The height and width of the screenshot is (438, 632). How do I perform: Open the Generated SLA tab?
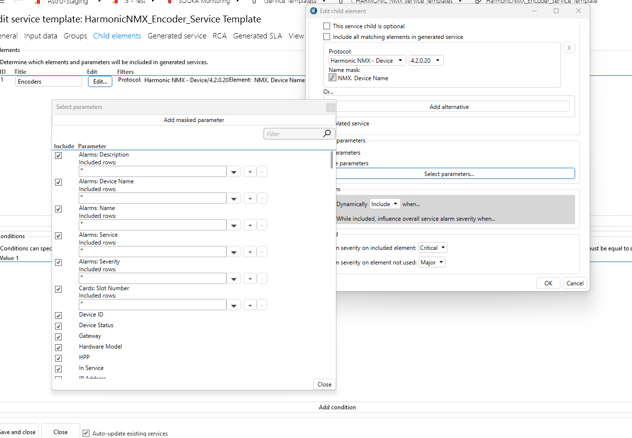point(258,35)
